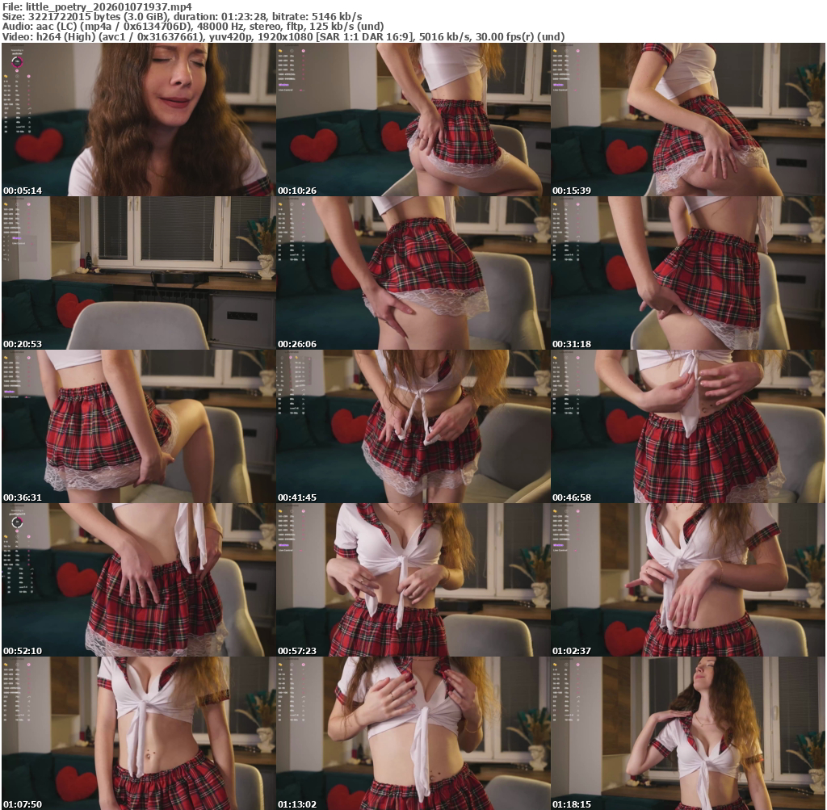Click the Size and duration header line

[182, 16]
